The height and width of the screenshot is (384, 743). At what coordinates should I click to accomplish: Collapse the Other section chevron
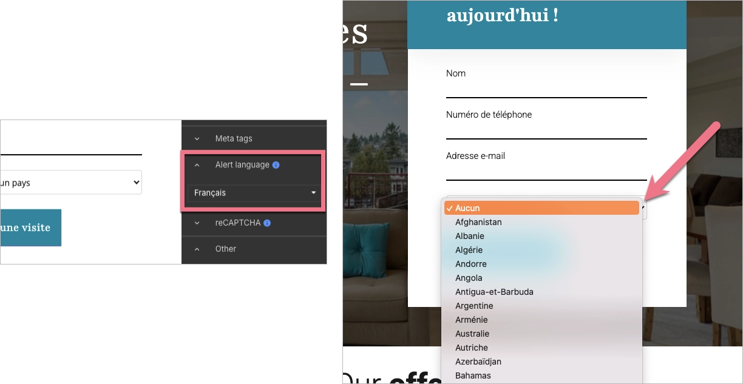coord(197,249)
